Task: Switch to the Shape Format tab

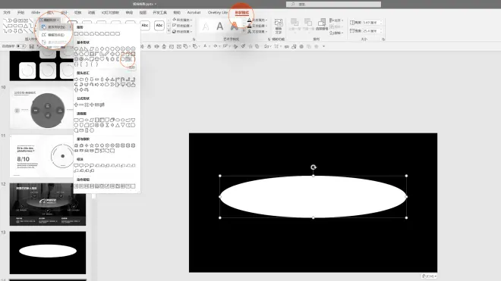Action: (242, 13)
